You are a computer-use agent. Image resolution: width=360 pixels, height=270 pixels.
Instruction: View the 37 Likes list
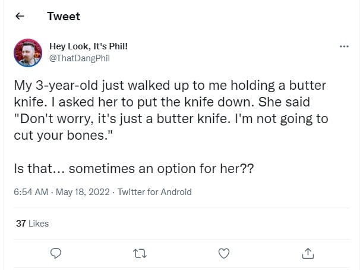[x=32, y=224]
